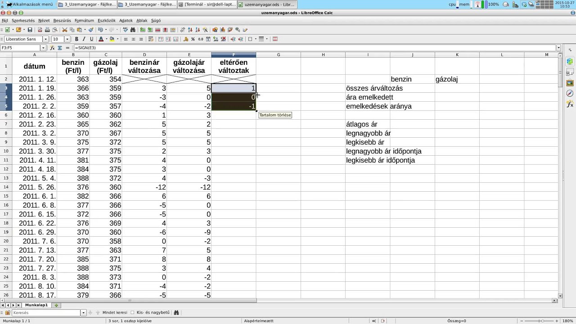Toggle Kis- és nagybetű checkbox
This screenshot has width=576, height=324.
click(132, 312)
